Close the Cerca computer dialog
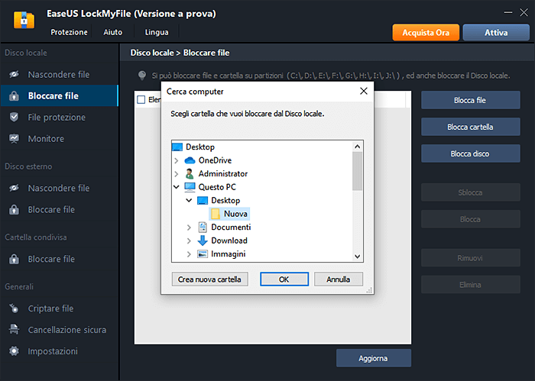 tap(364, 91)
